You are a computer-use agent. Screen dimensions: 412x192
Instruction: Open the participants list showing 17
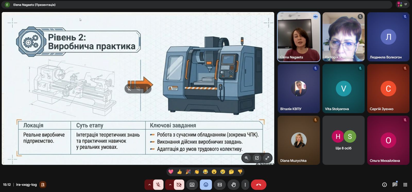click(402, 4)
